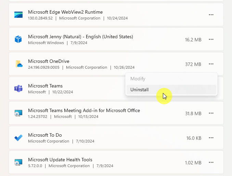
Task: Click the Microsoft Jenny blue box icon
Action: click(18, 39)
